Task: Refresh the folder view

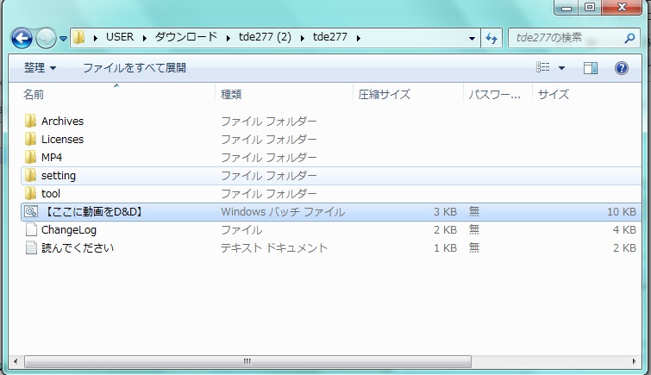Action: pos(491,38)
